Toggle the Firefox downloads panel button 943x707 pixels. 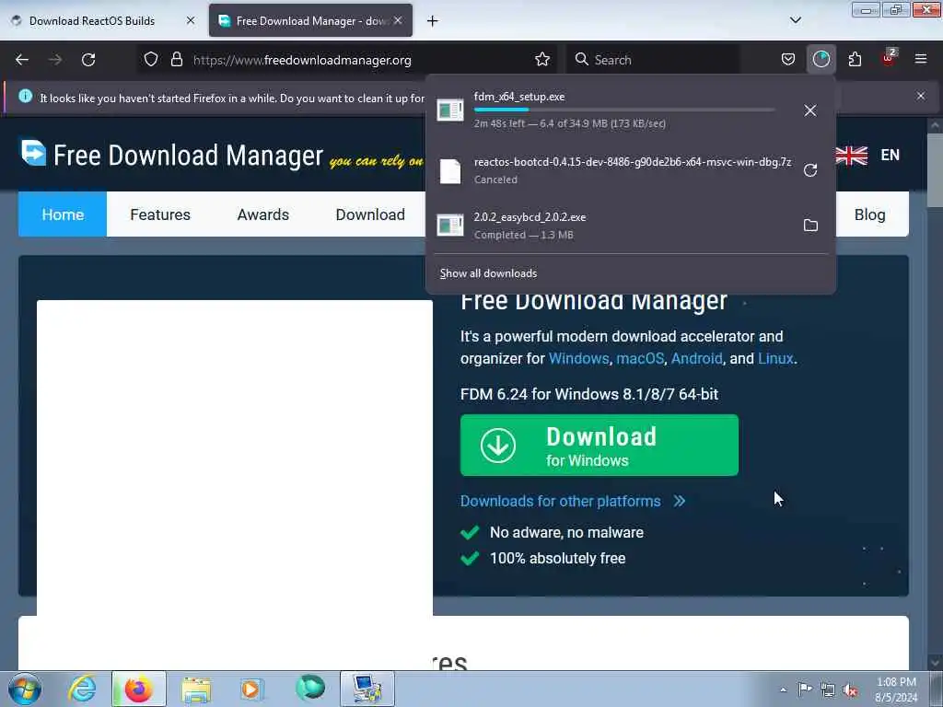pos(821,60)
